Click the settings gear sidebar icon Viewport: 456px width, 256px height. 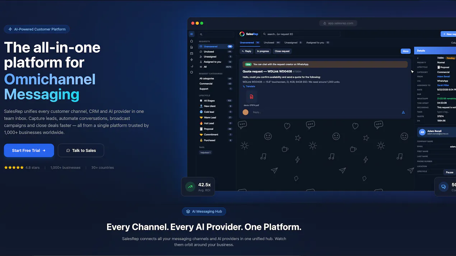coord(192,72)
